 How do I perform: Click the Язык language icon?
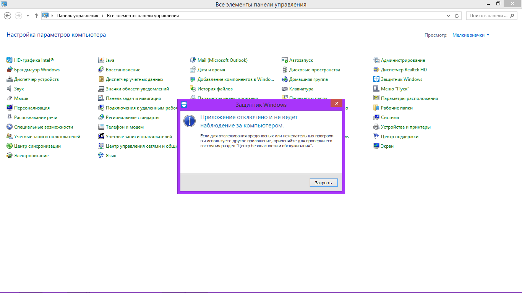point(101,156)
